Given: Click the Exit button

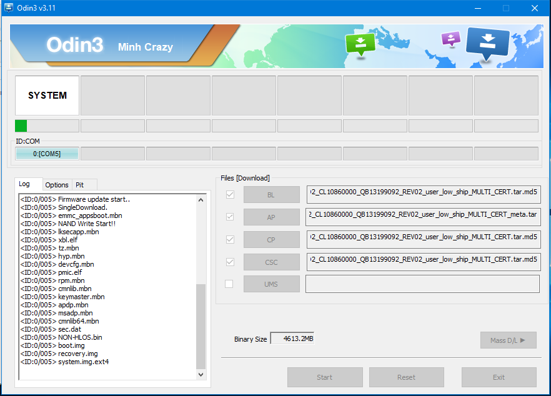Looking at the screenshot, I should 499,377.
